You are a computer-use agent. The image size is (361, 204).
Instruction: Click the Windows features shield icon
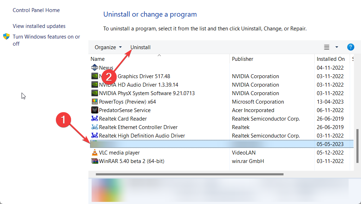click(x=6, y=37)
